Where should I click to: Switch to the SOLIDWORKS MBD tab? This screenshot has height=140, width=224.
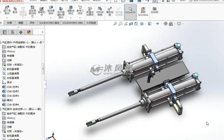click(73, 23)
